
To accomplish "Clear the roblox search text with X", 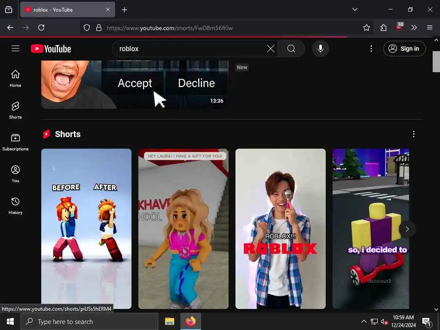I will (271, 49).
